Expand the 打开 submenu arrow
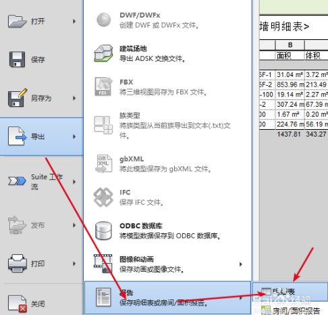Image resolution: width=328 pixels, height=315 pixels. click(x=74, y=22)
